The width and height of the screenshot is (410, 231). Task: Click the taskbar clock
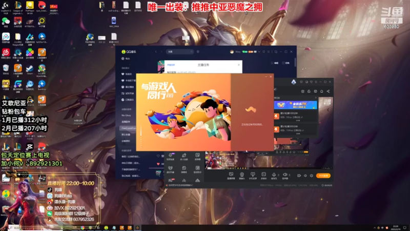click(x=395, y=228)
